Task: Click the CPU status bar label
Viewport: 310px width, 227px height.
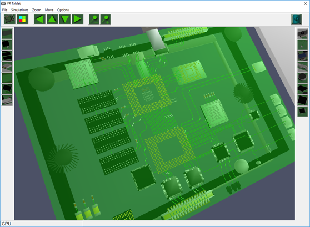Action: (6, 224)
